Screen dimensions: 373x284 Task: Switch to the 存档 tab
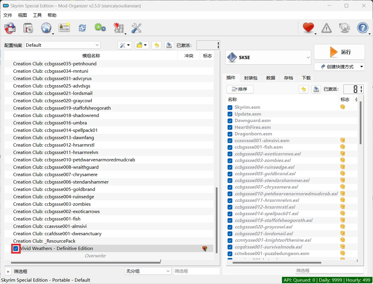coord(289,78)
